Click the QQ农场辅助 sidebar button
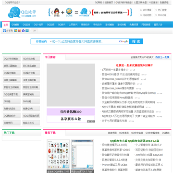 pyautogui.click(x=12, y=59)
